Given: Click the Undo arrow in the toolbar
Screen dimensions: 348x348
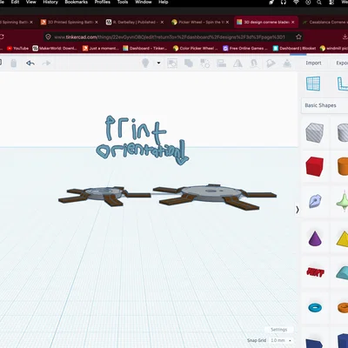Looking at the screenshot, I should pyautogui.click(x=30, y=63).
